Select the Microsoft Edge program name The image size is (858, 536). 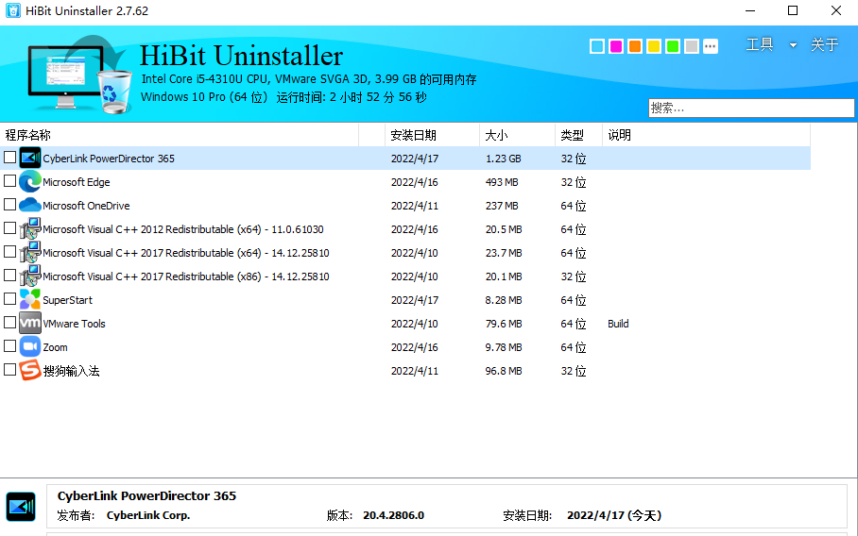76,182
